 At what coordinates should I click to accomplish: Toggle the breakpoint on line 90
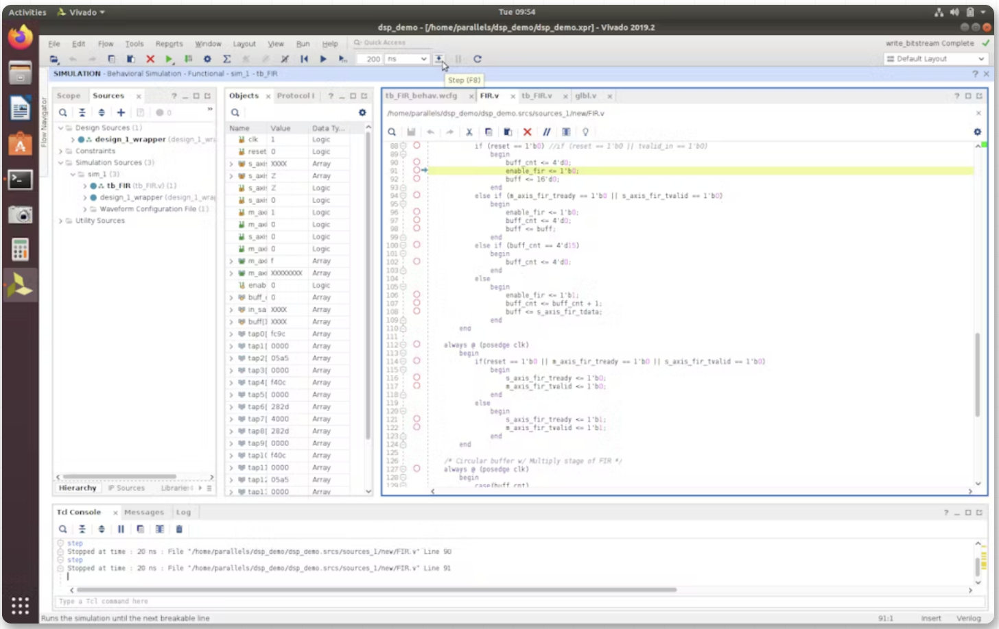click(416, 162)
